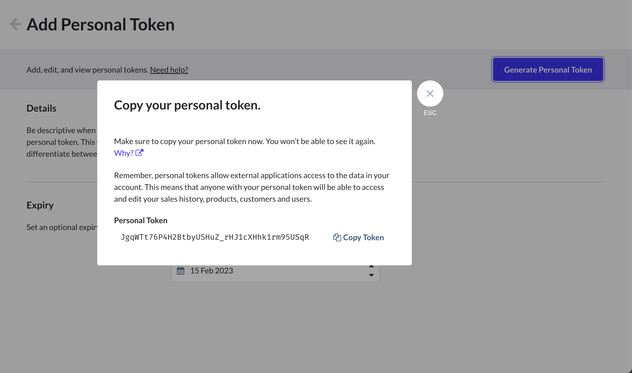Increase expiry date with up arrow
The image size is (632, 373).
[371, 266]
